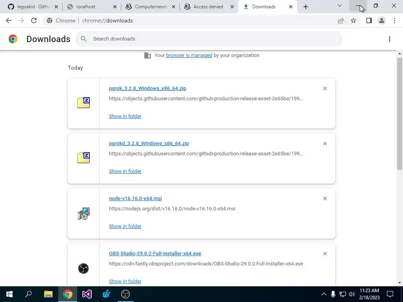Remove node-v16.16.0 msi from the list
Screen dimensions: 403x302
pyautogui.click(x=325, y=199)
